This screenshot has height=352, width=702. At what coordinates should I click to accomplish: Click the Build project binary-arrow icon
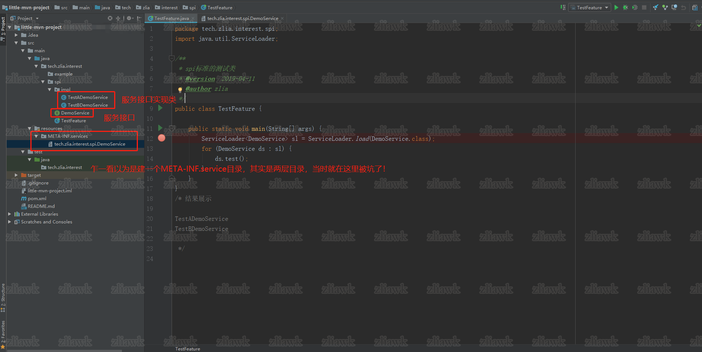coord(563,7)
